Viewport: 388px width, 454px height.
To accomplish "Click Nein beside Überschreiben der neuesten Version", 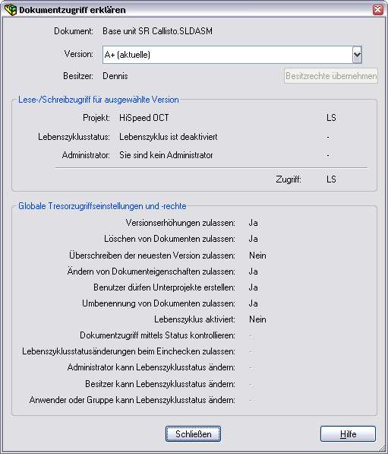I will (257, 256).
